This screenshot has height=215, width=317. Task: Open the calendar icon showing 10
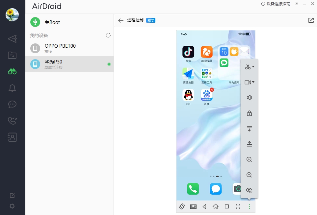[x=224, y=52]
